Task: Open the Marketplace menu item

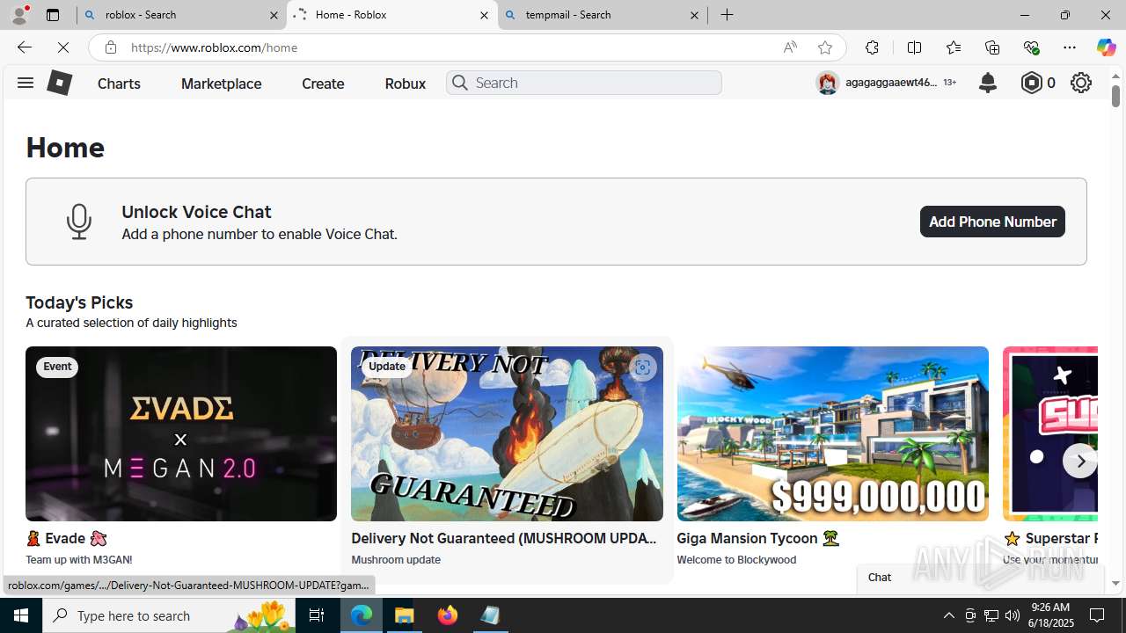Action: (x=221, y=84)
